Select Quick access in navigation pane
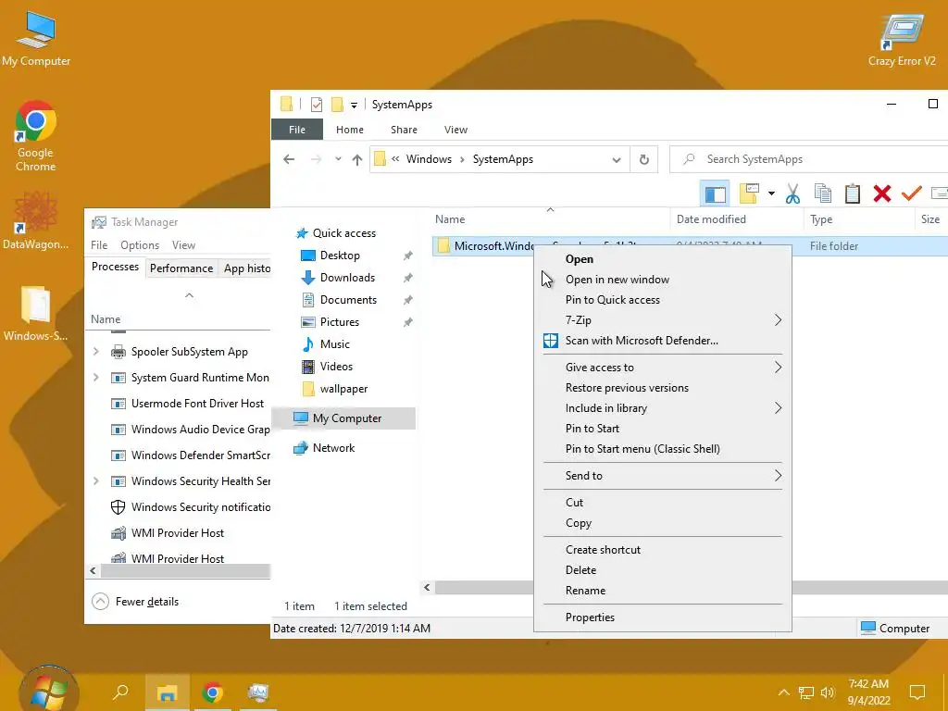Viewport: 948px width, 711px height. (344, 232)
